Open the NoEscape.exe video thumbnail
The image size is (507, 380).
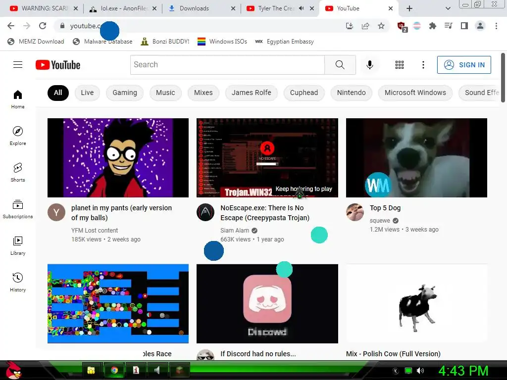(x=267, y=158)
